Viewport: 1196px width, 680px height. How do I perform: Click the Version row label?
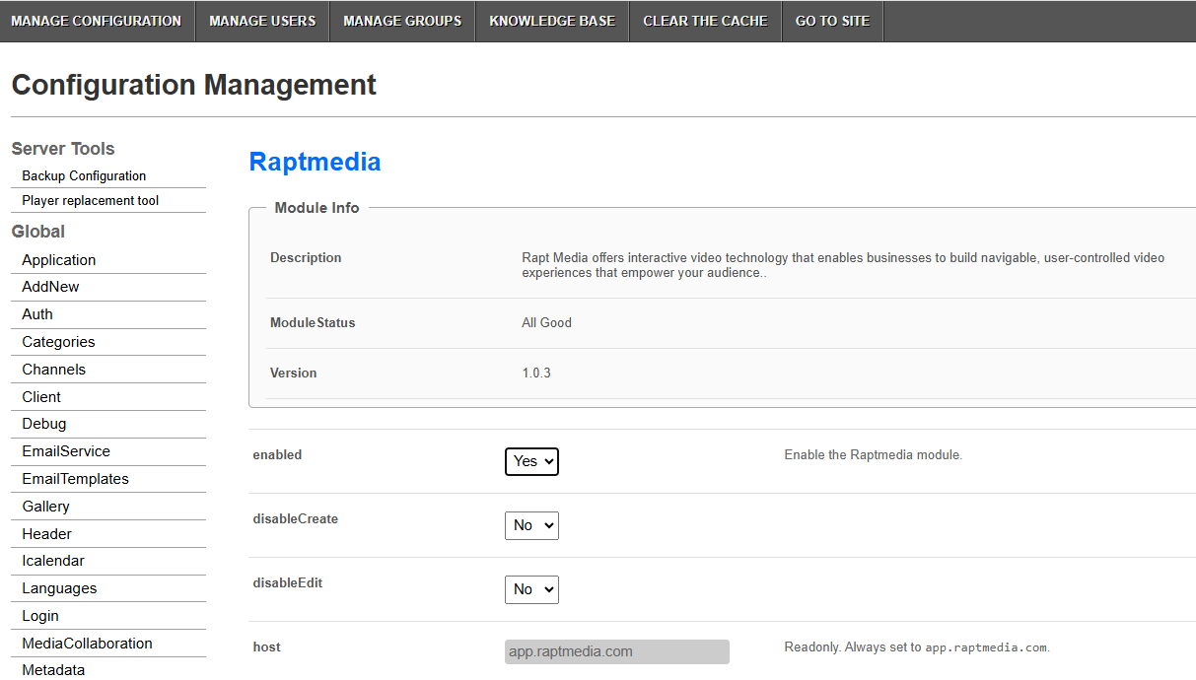294,374
